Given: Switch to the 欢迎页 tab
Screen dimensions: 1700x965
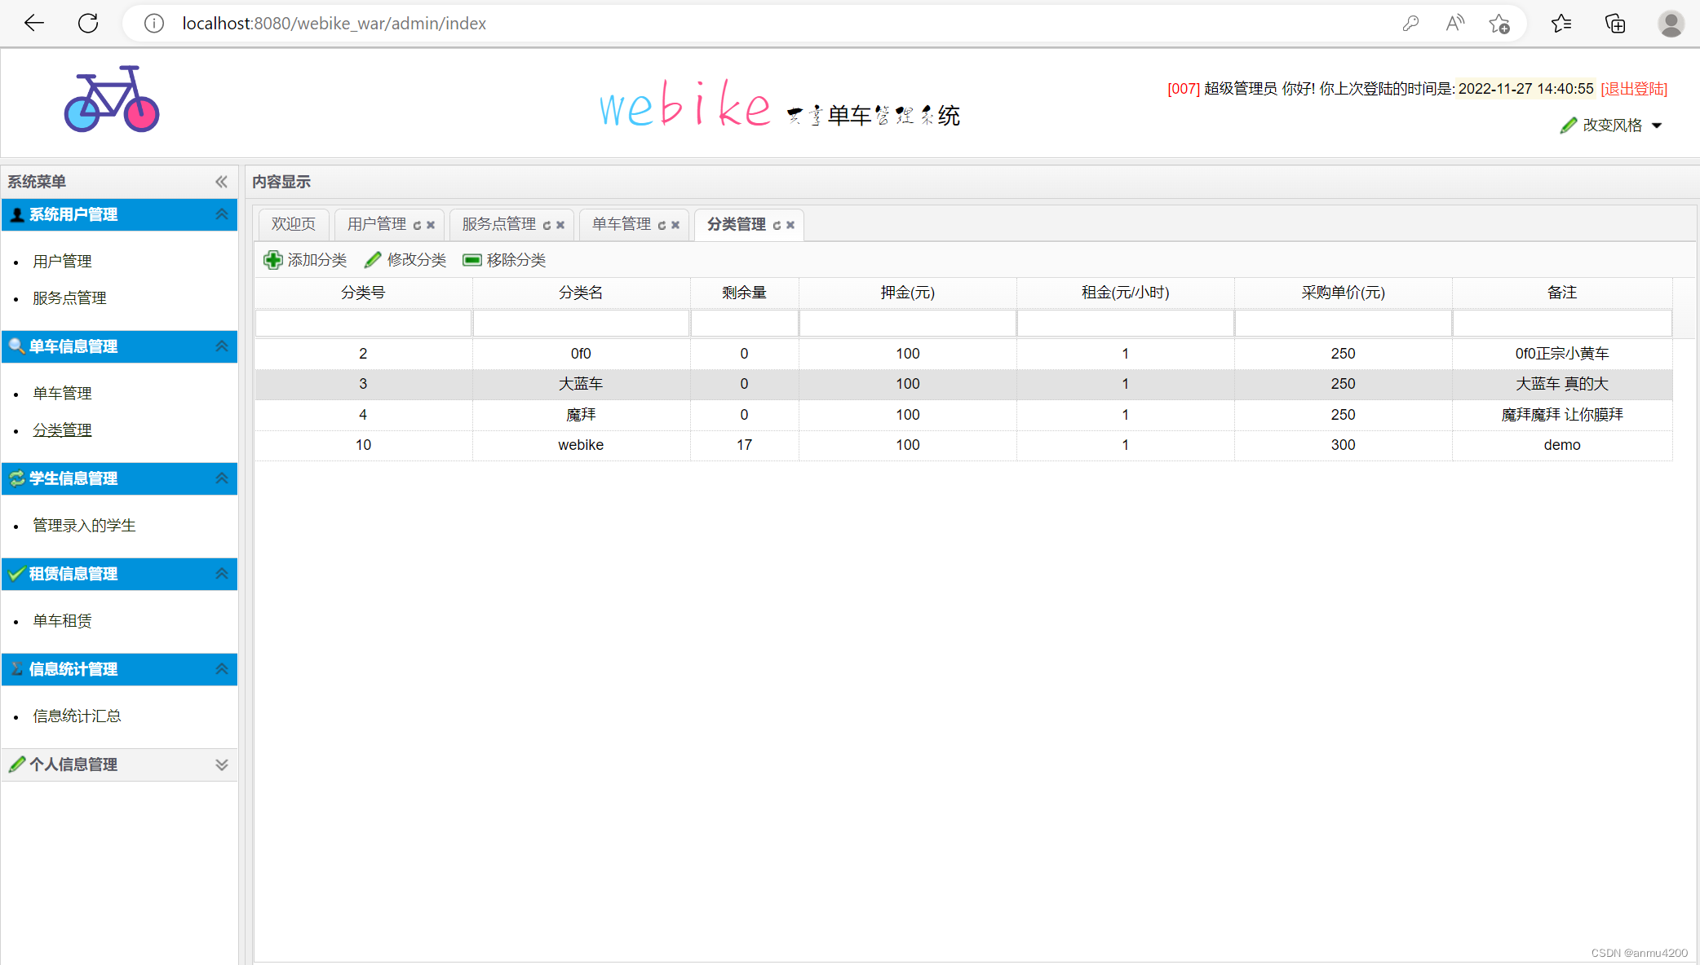Looking at the screenshot, I should pos(294,224).
